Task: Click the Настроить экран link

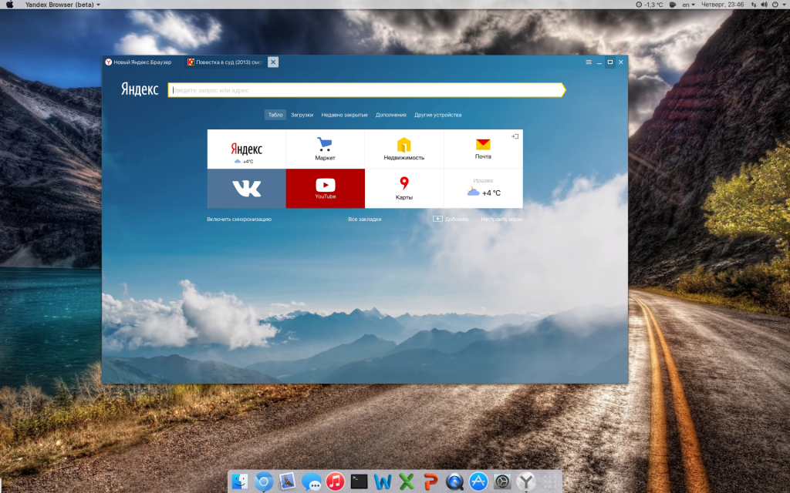Action: [501, 220]
